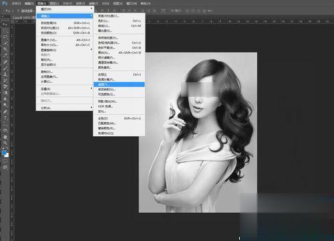Choose 复制(D)... from Image menu
The image size is (334, 241).
tap(65, 71)
